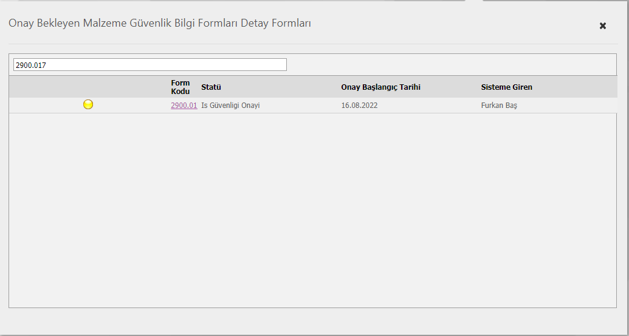Click blank filter bar right of search field
Screen dimensions: 629x336
pos(450,65)
